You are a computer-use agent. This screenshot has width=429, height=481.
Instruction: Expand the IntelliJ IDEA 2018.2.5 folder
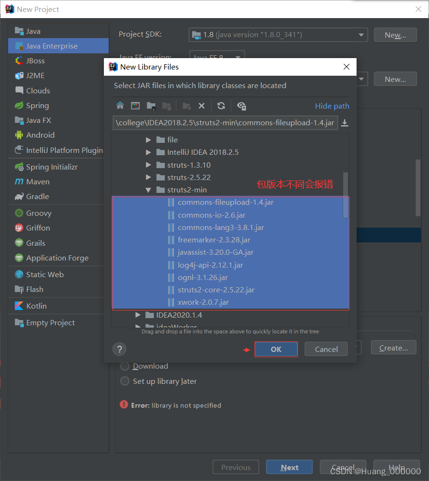click(148, 152)
